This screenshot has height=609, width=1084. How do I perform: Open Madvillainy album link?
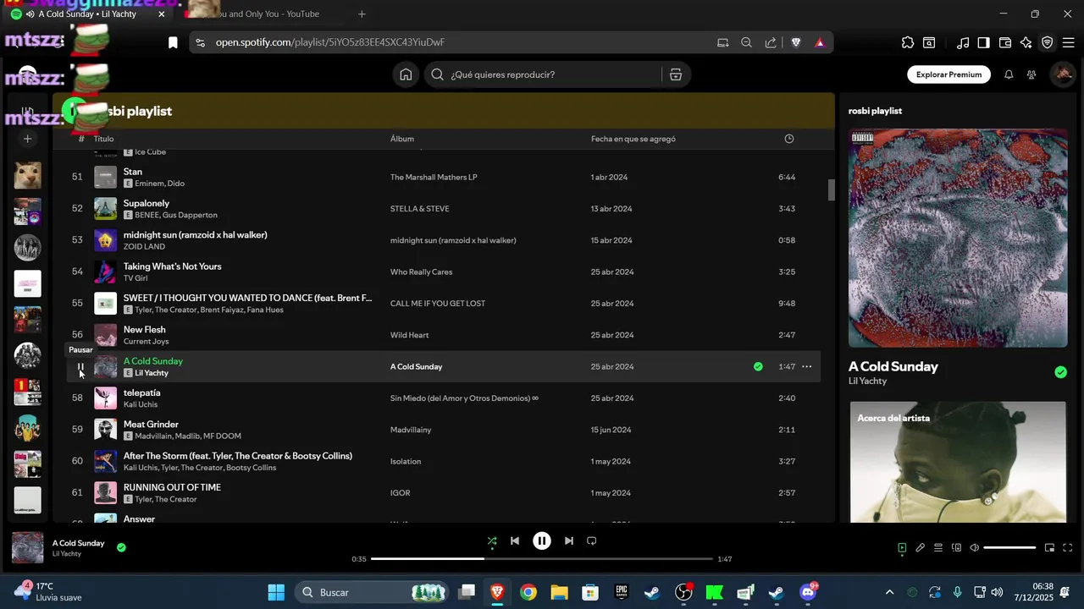411,430
